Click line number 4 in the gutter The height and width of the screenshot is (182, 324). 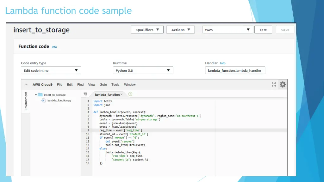coord(88,112)
